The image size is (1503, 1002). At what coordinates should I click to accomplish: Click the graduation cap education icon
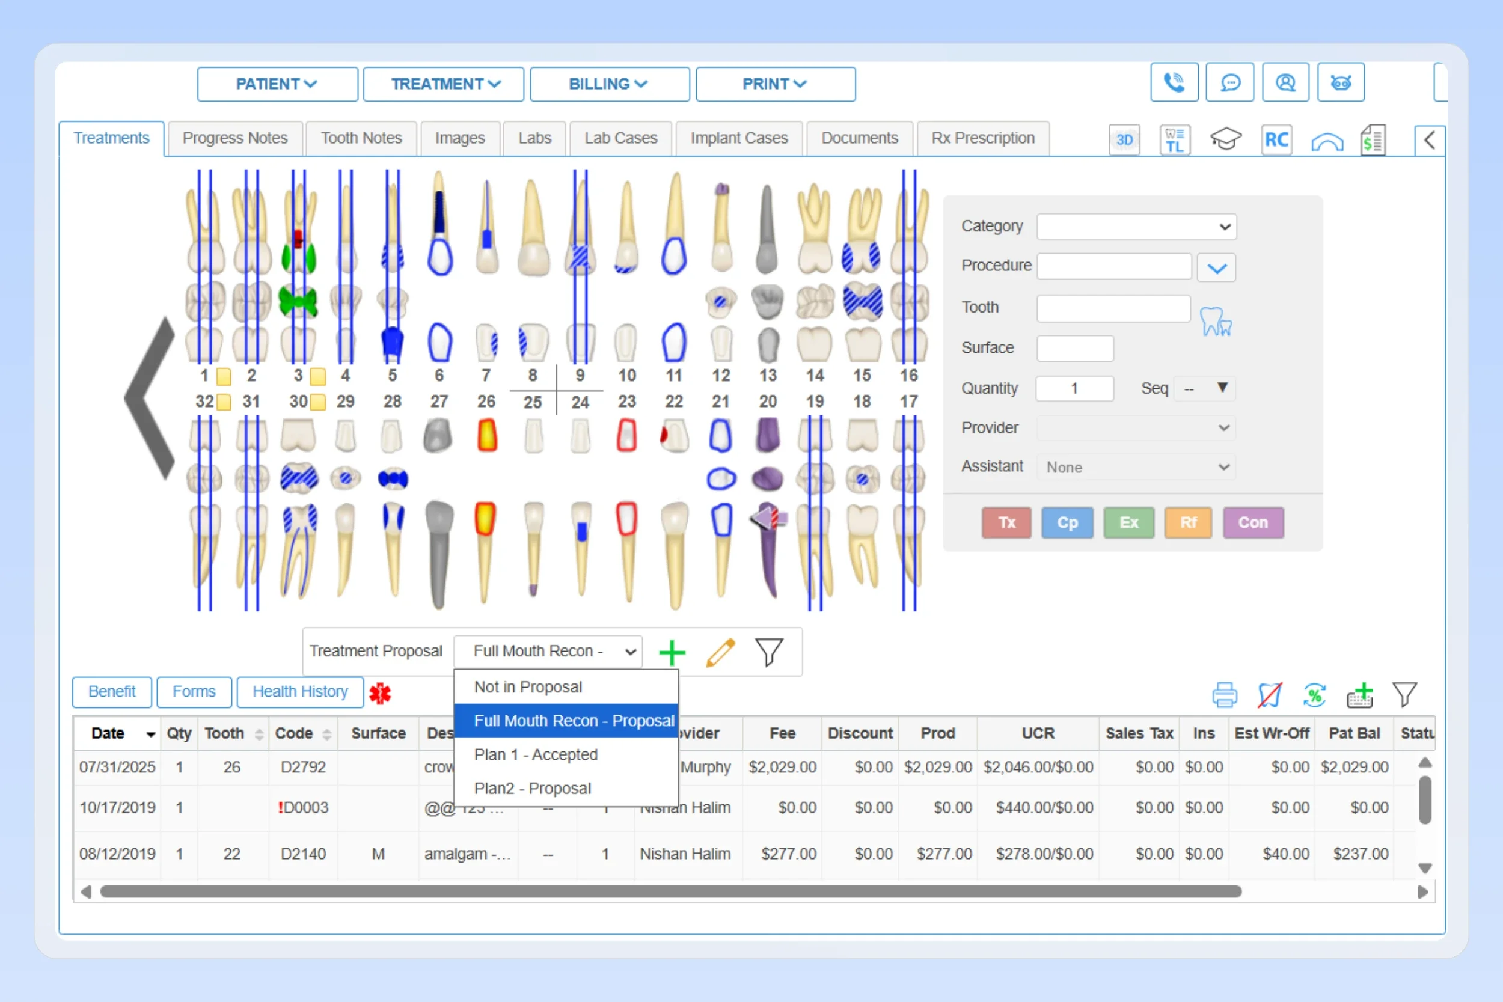coord(1225,139)
